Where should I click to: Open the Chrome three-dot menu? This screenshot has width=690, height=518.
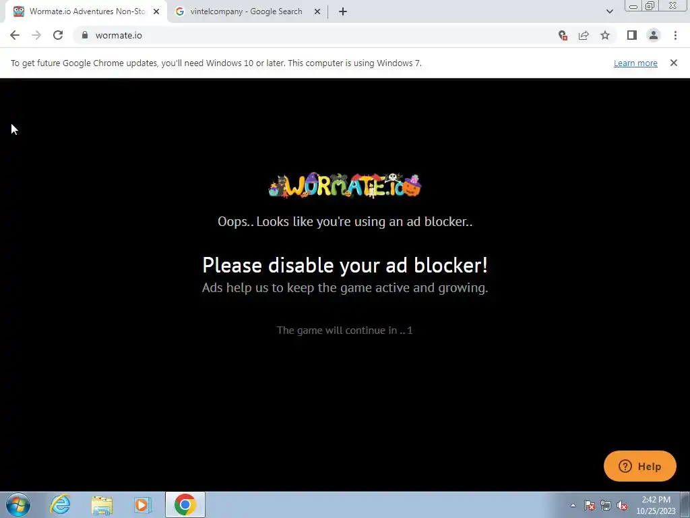tap(675, 35)
